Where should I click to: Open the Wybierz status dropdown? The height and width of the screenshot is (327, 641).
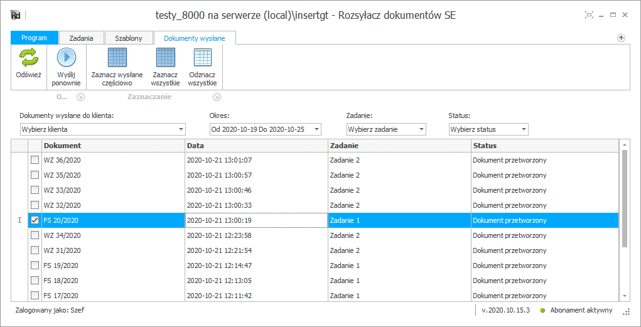click(488, 129)
